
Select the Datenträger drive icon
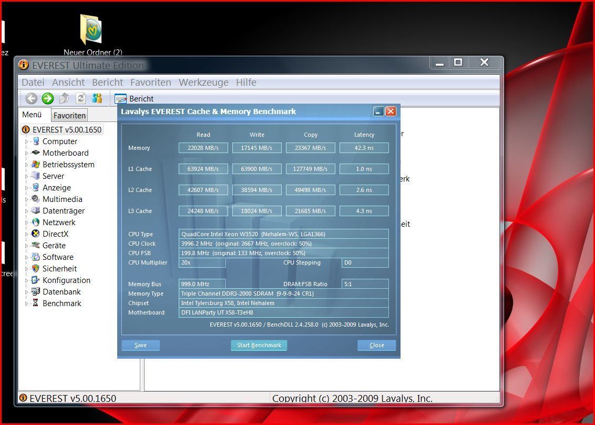point(36,211)
